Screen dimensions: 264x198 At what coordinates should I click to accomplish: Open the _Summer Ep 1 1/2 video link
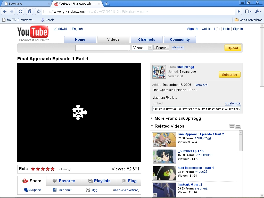tap(191, 151)
